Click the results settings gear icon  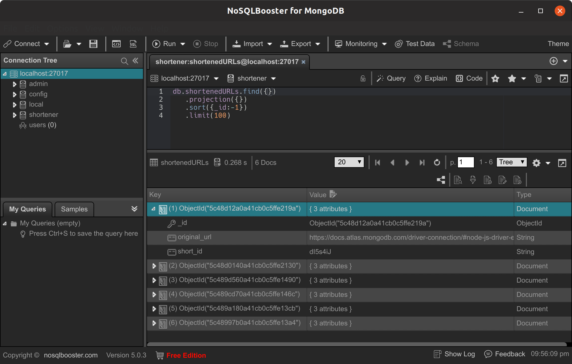pyautogui.click(x=536, y=163)
